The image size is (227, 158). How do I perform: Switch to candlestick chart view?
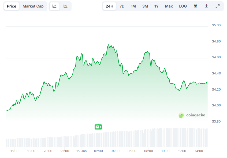[65, 6]
